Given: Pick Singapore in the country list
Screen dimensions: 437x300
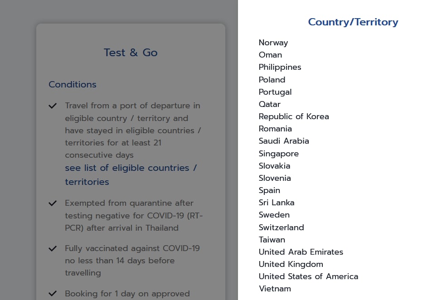Looking at the screenshot, I should pos(279,154).
